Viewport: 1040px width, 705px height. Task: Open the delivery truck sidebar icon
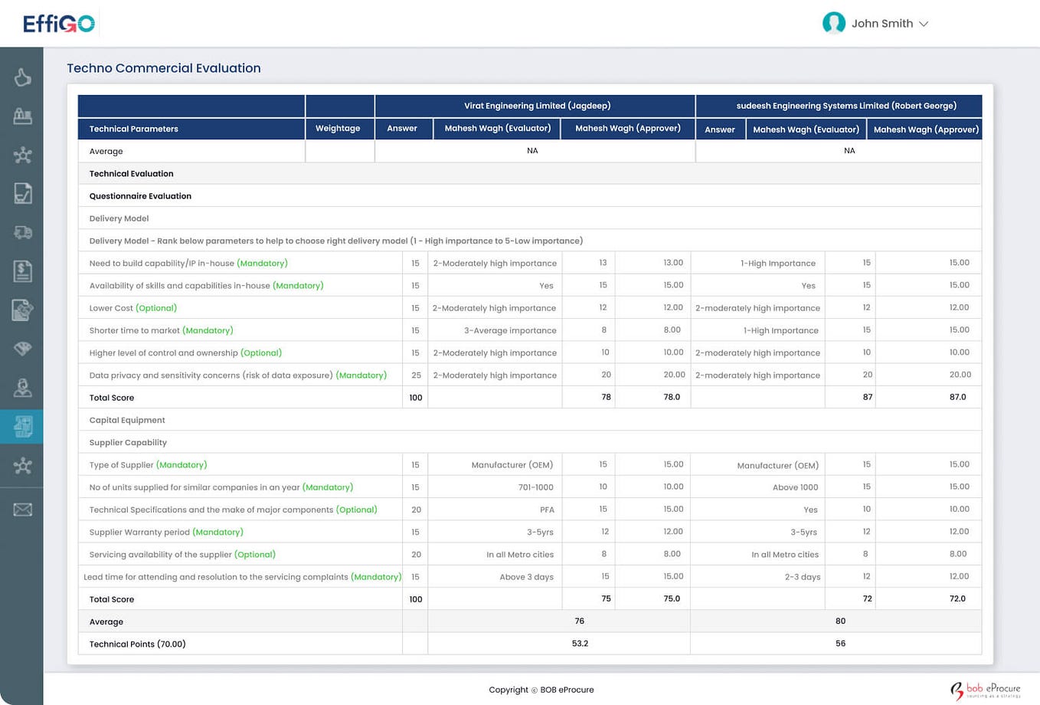click(22, 232)
